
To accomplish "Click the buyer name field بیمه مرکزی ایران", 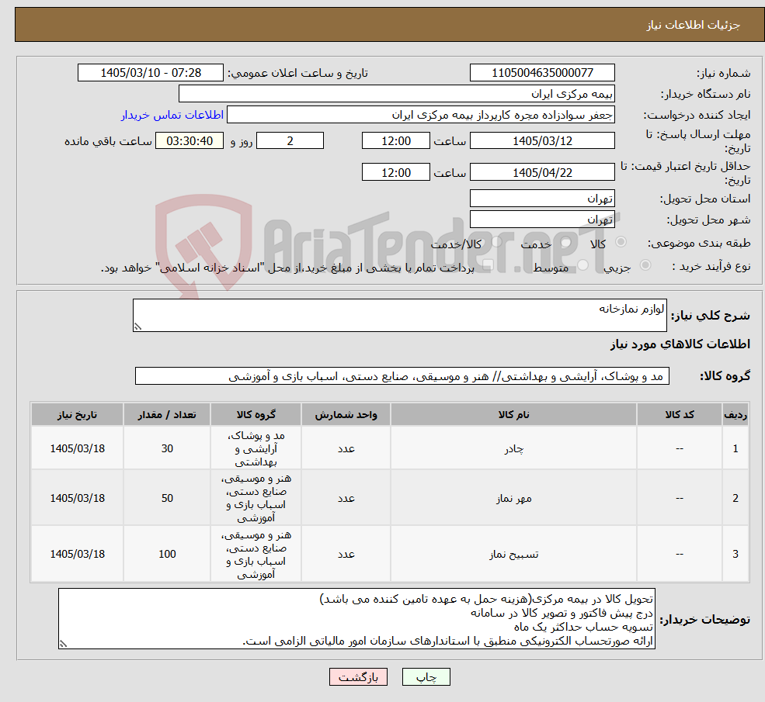I will pos(396,94).
